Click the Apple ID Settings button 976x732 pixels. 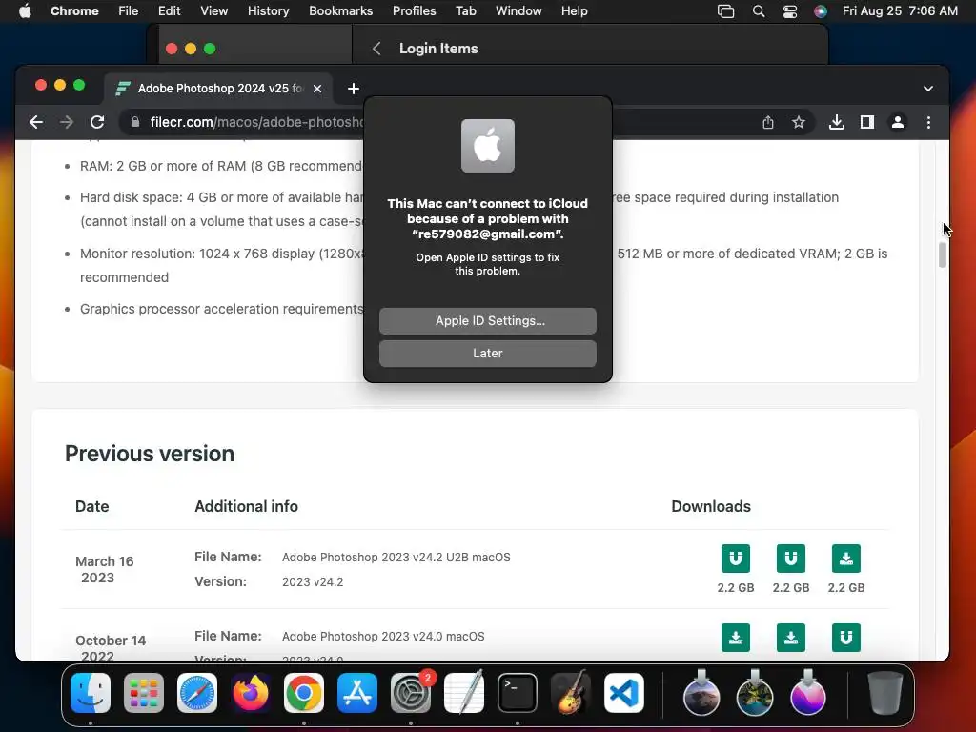487,320
